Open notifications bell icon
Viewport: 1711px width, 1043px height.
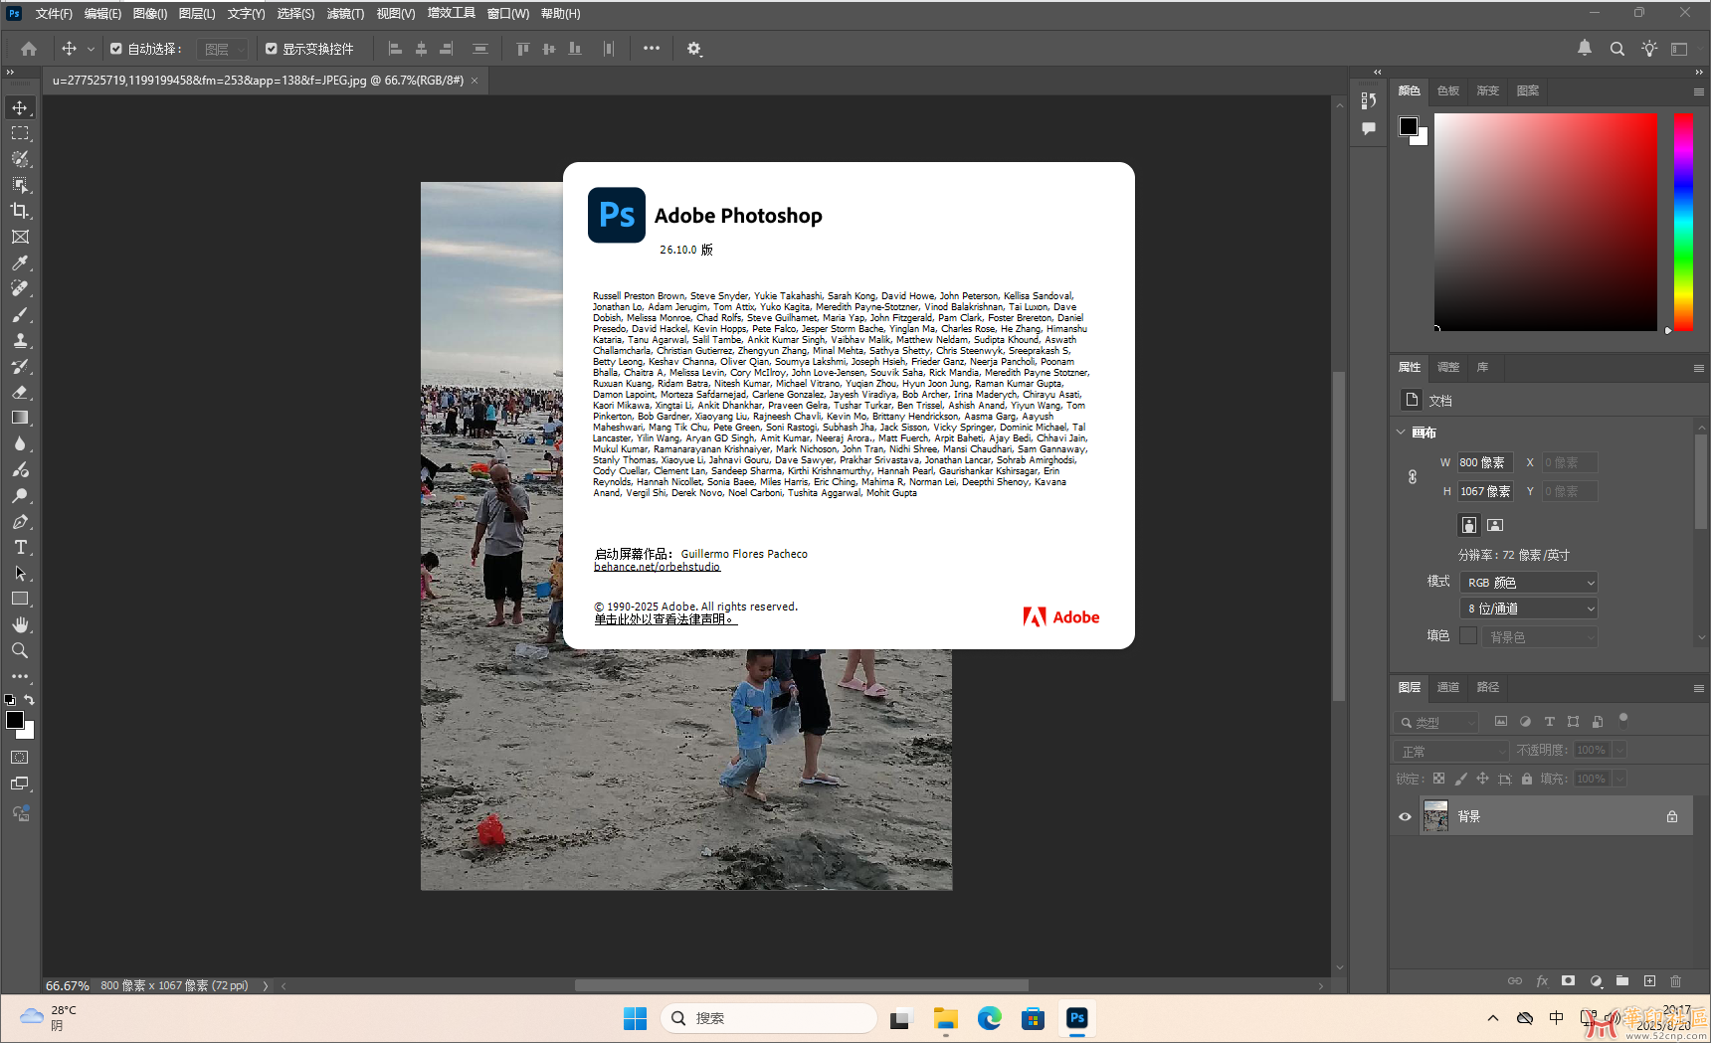[1585, 48]
